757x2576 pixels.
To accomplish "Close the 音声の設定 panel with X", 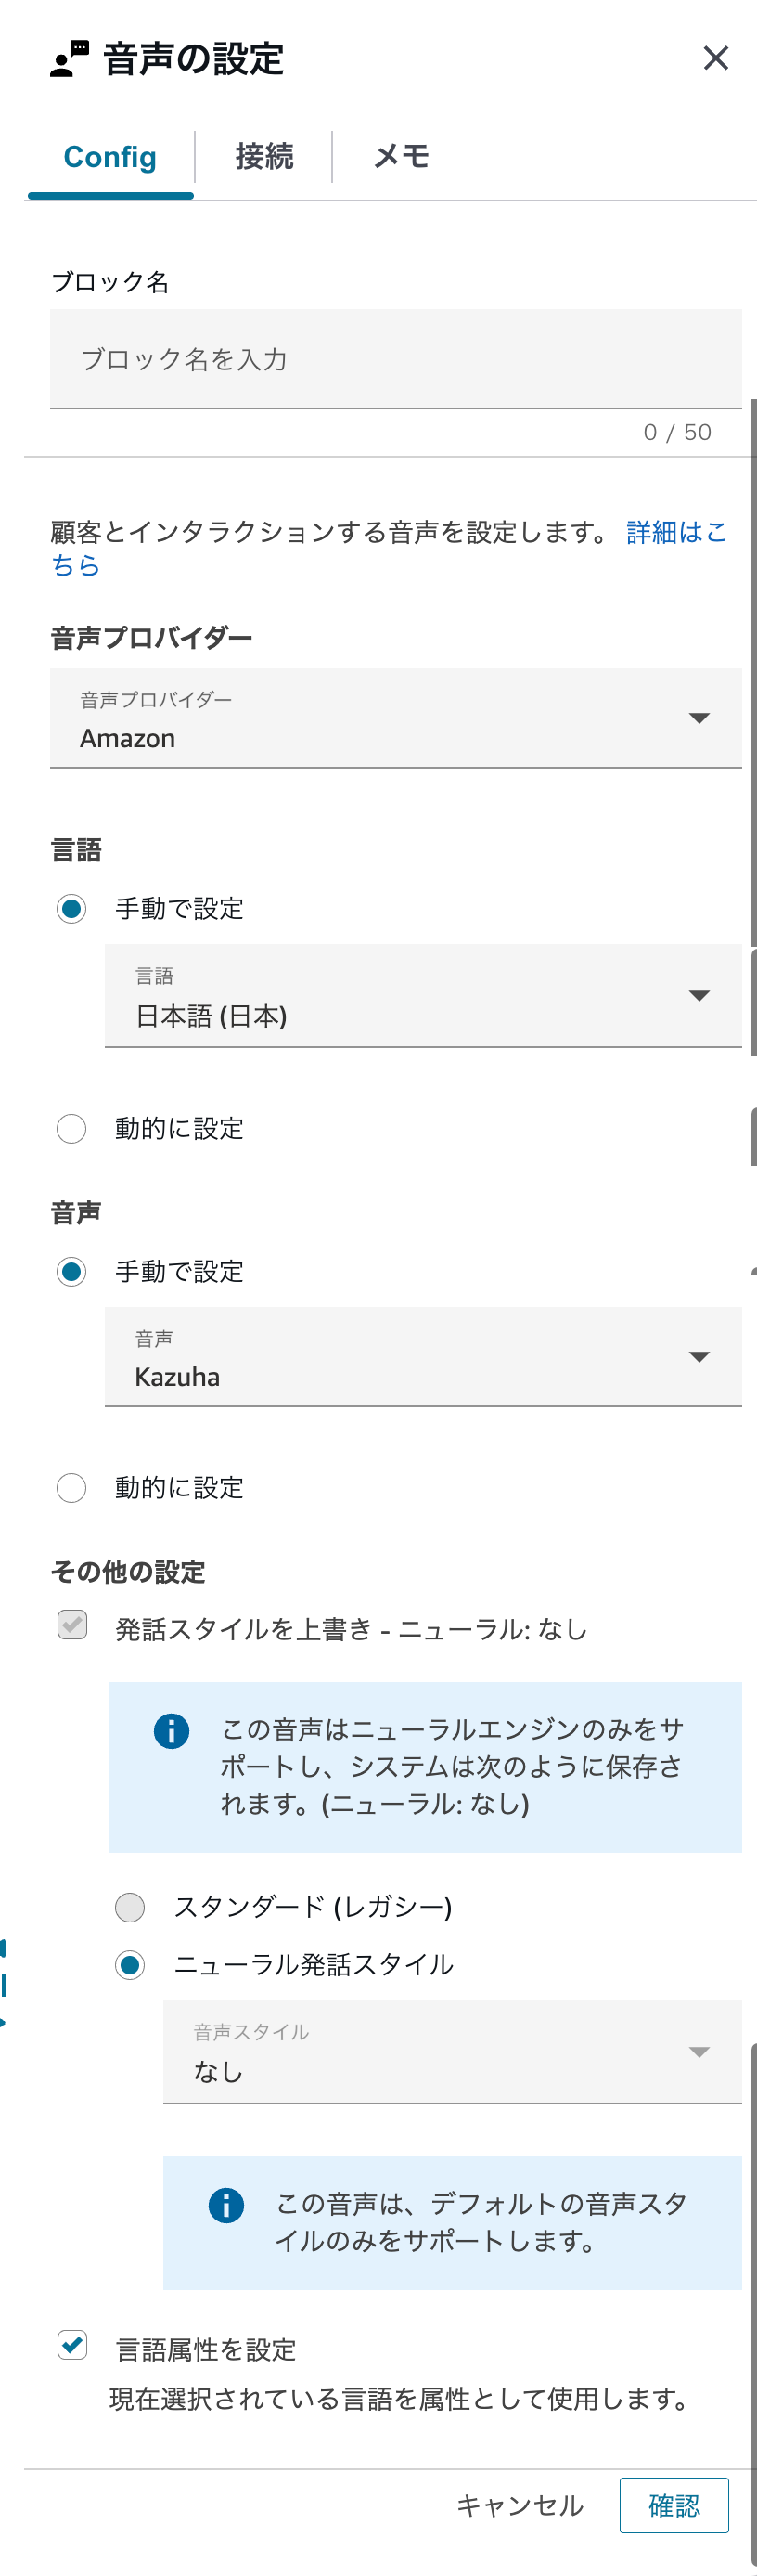I will click(715, 58).
